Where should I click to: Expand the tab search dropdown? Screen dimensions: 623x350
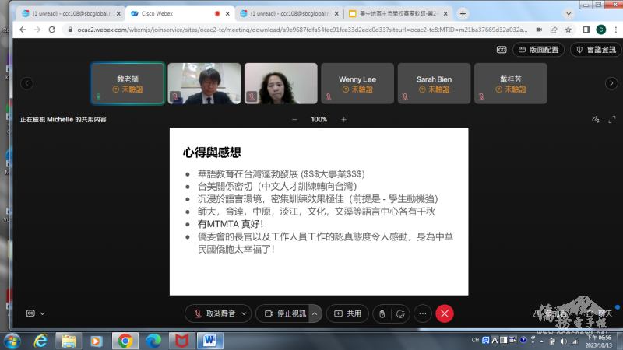click(x=568, y=13)
